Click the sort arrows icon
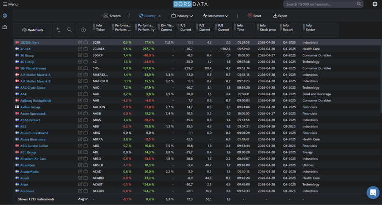The width and height of the screenshot is (382, 205). (x=58, y=30)
